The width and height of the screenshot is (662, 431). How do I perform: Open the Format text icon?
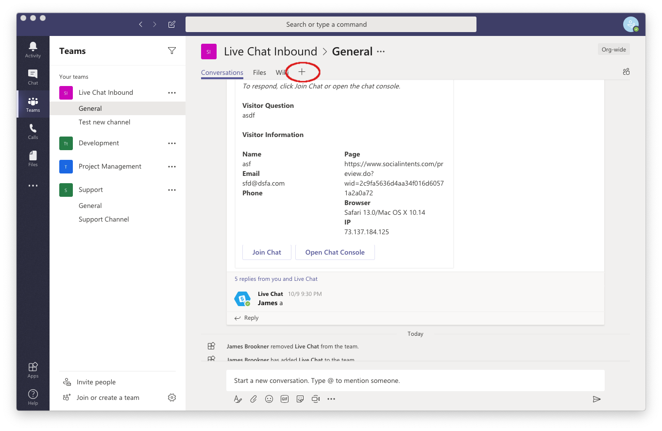pyautogui.click(x=238, y=399)
